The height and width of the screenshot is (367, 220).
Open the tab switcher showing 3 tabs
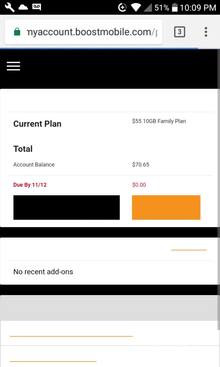179,32
